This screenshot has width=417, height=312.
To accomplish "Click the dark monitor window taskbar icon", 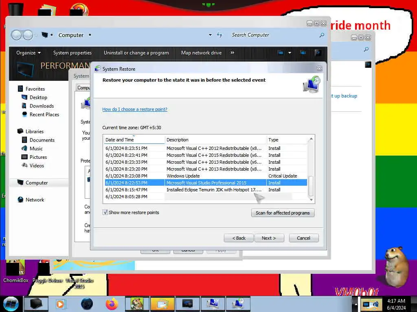I will point(187,304).
